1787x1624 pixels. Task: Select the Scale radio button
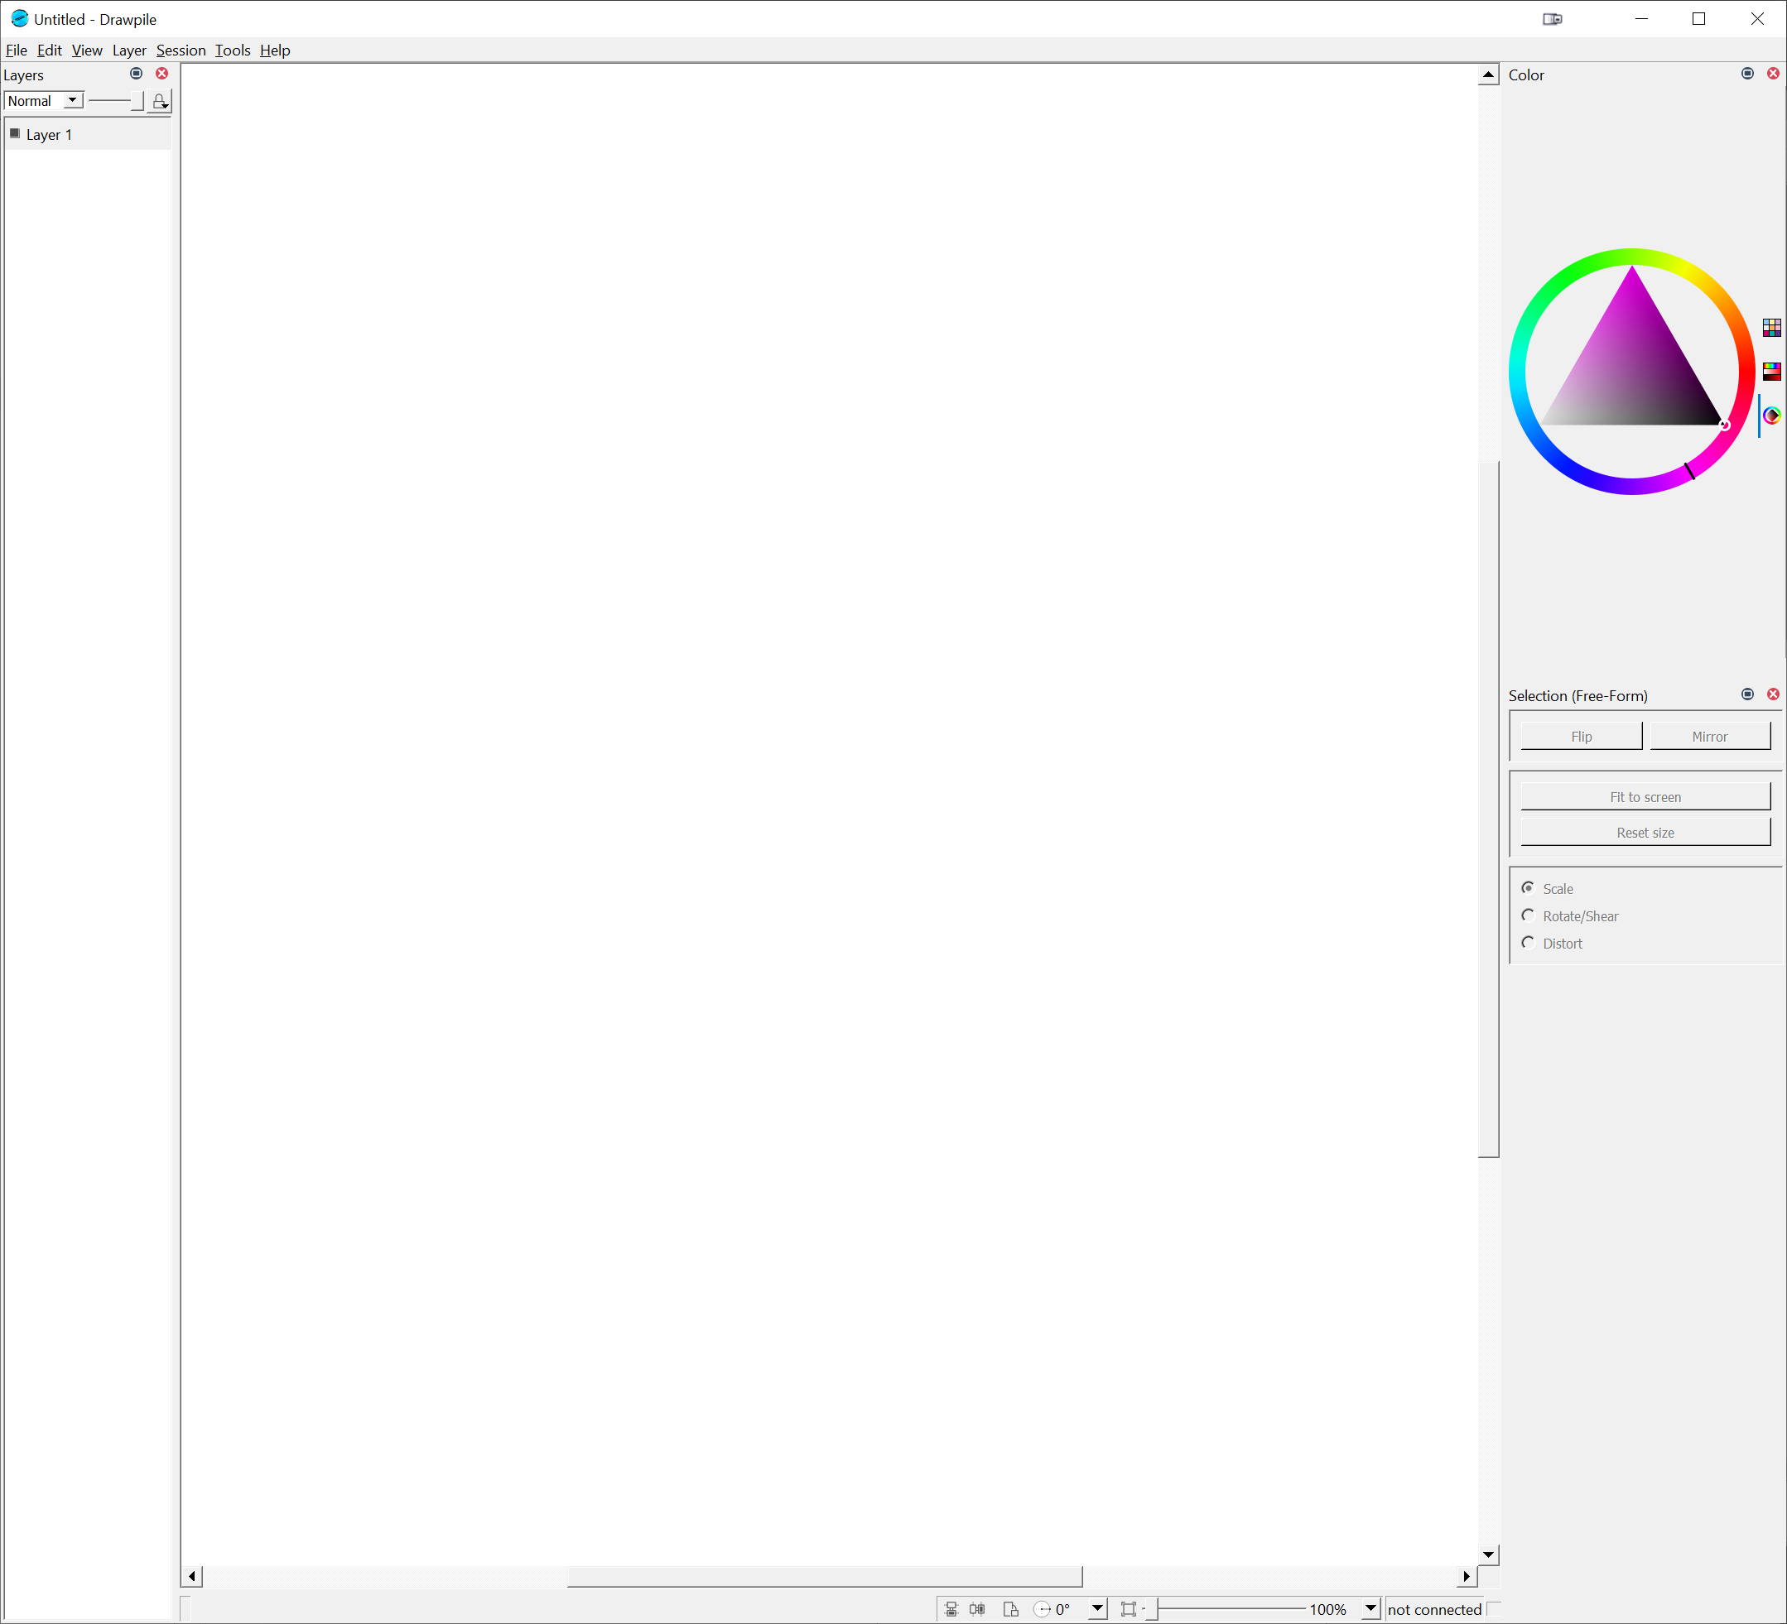coord(1528,888)
